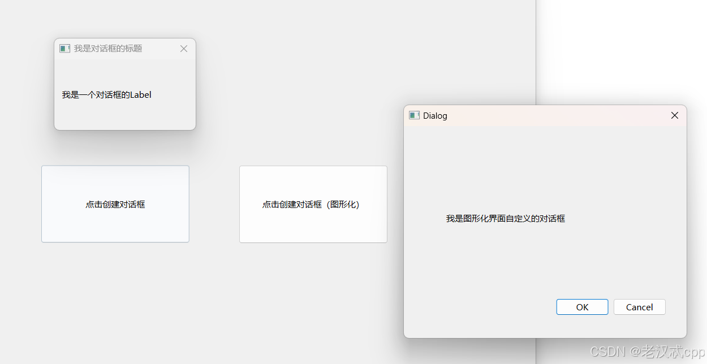Click the Dialog window's title icon

pos(414,115)
